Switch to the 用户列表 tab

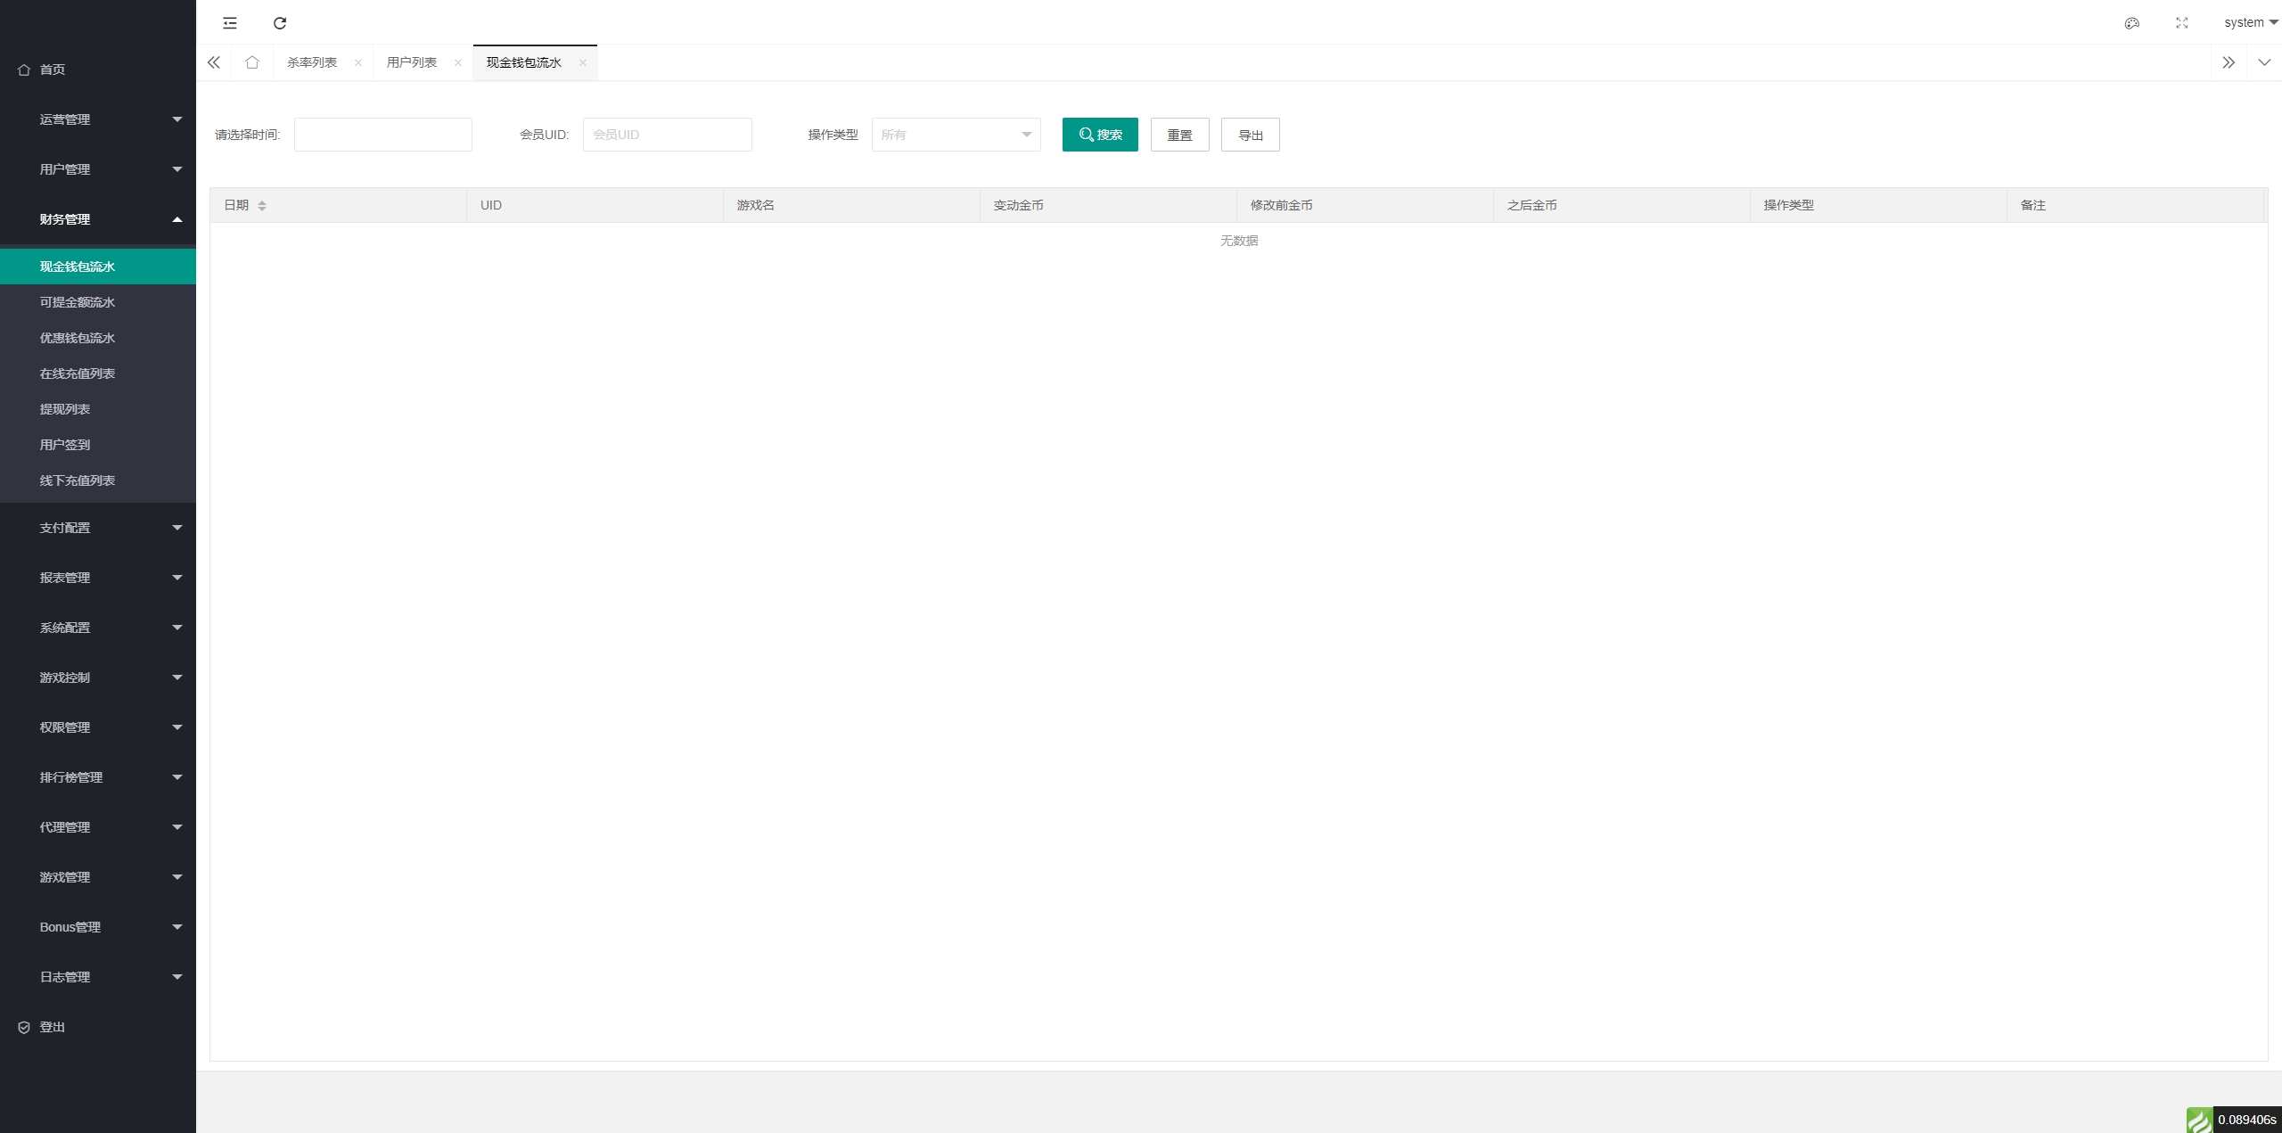click(x=412, y=62)
